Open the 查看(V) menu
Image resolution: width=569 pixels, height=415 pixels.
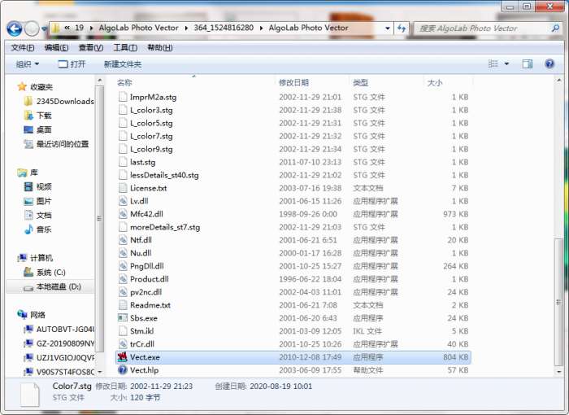pos(91,48)
